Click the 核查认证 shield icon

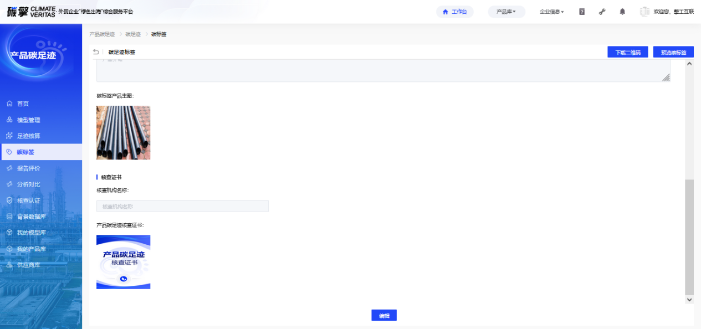[x=9, y=201]
